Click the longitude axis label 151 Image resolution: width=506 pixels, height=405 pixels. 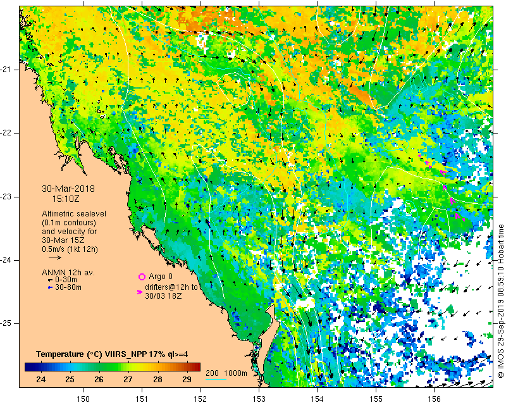coord(142,399)
